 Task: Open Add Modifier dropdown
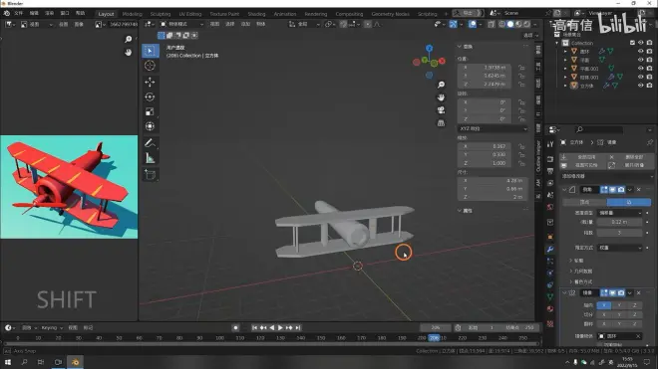tap(606, 176)
